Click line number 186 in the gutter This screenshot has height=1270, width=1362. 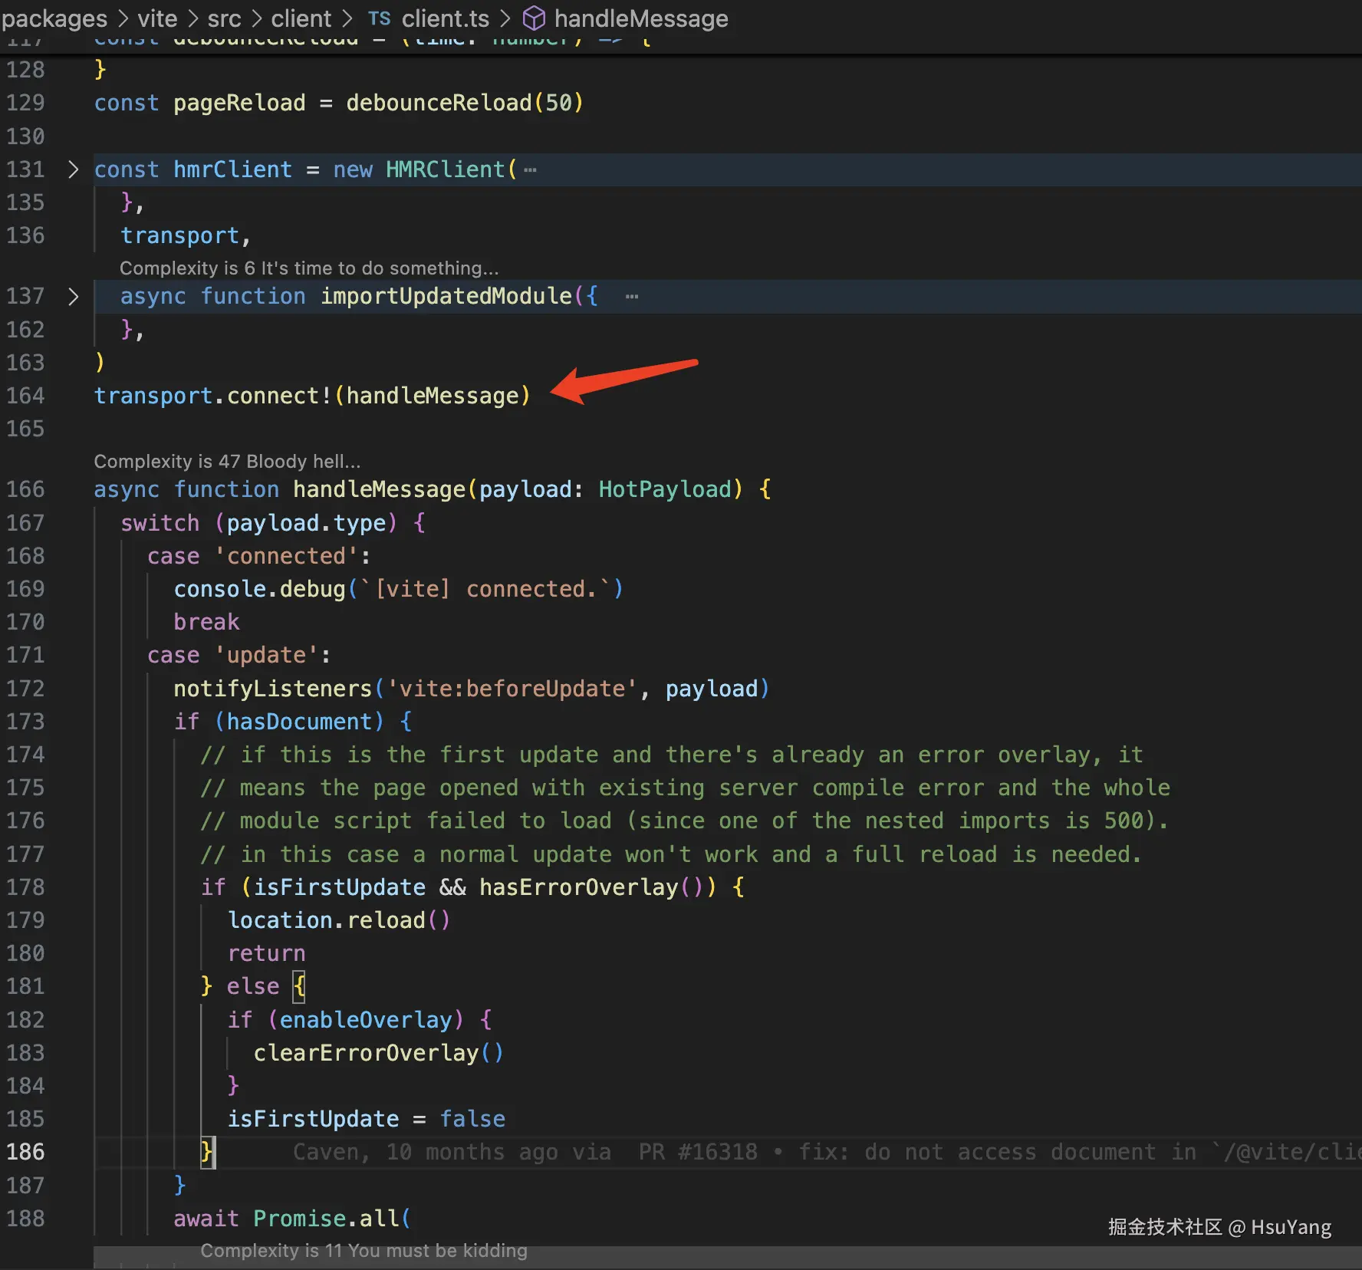[x=25, y=1152]
